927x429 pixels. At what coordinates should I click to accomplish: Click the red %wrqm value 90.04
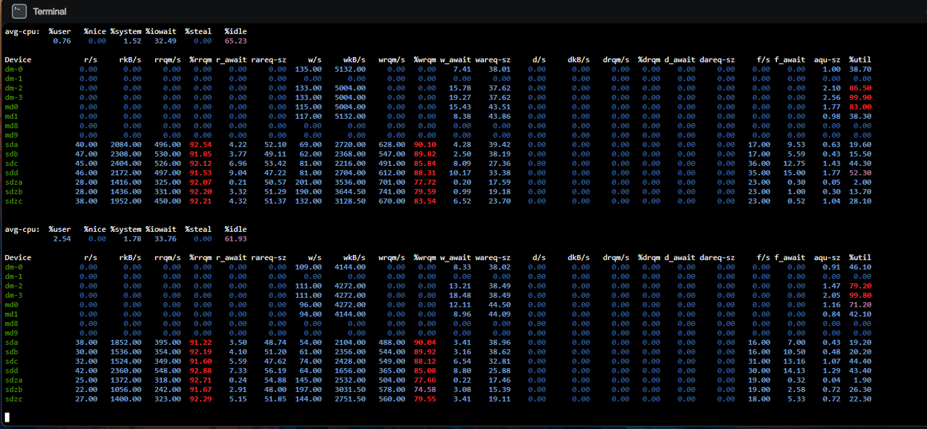(x=425, y=343)
